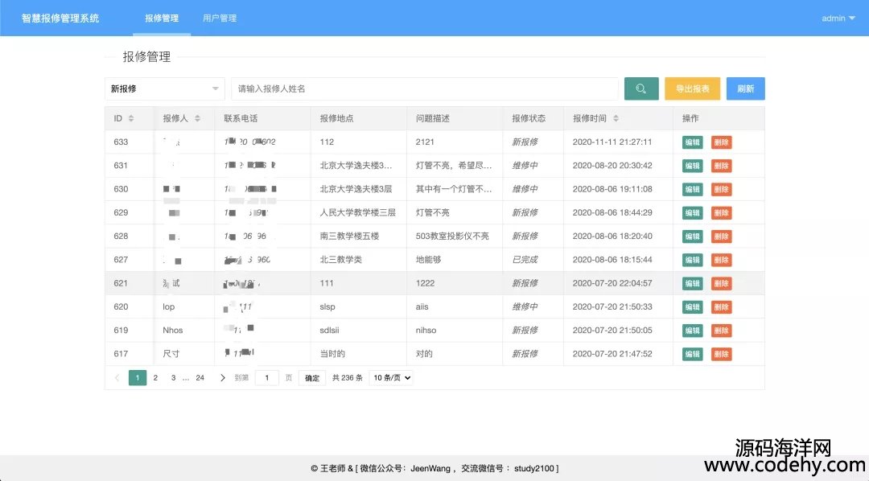The width and height of the screenshot is (869, 481).
Task: Click the page number jump input box
Action: [x=267, y=378]
